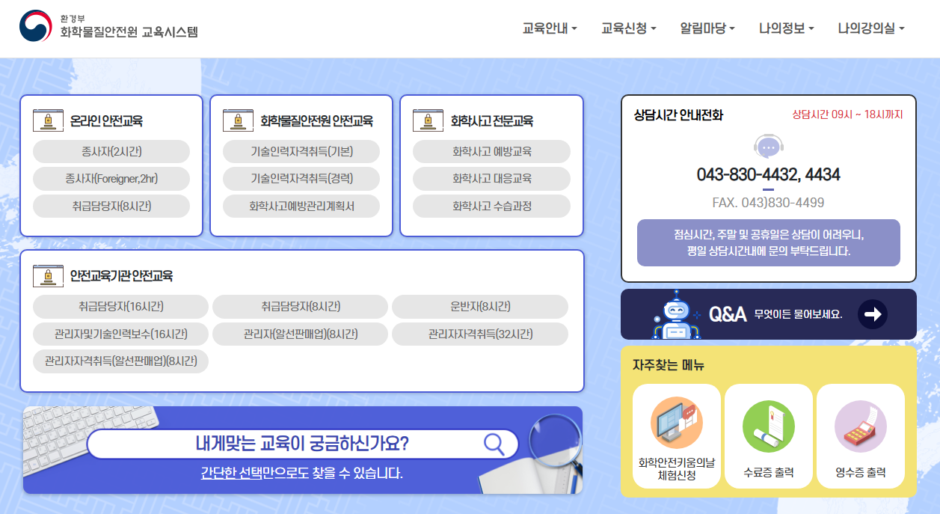Select 종사자(Foreigner,2hr) course
This screenshot has width=940, height=514.
point(111,179)
